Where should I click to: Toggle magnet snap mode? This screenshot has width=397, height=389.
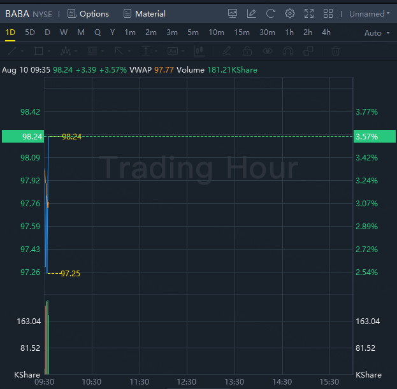tap(288, 51)
